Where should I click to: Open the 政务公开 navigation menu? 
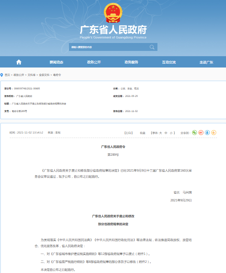pos(94,62)
